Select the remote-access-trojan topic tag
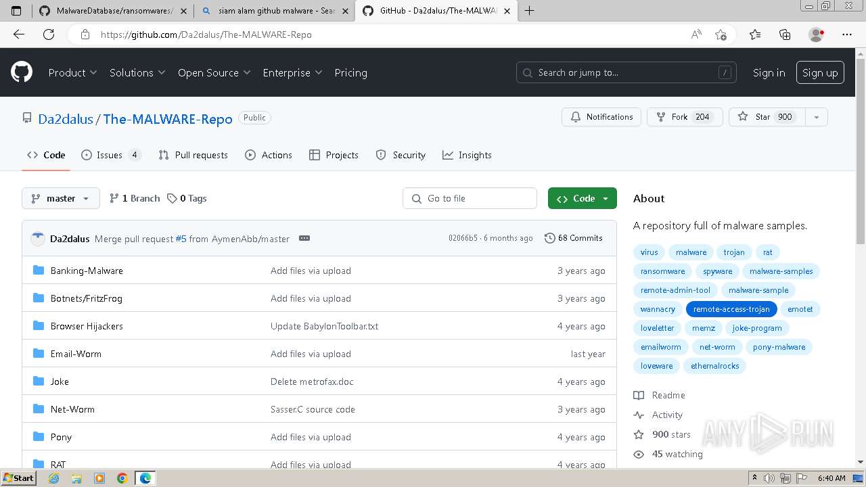 pyautogui.click(x=731, y=309)
